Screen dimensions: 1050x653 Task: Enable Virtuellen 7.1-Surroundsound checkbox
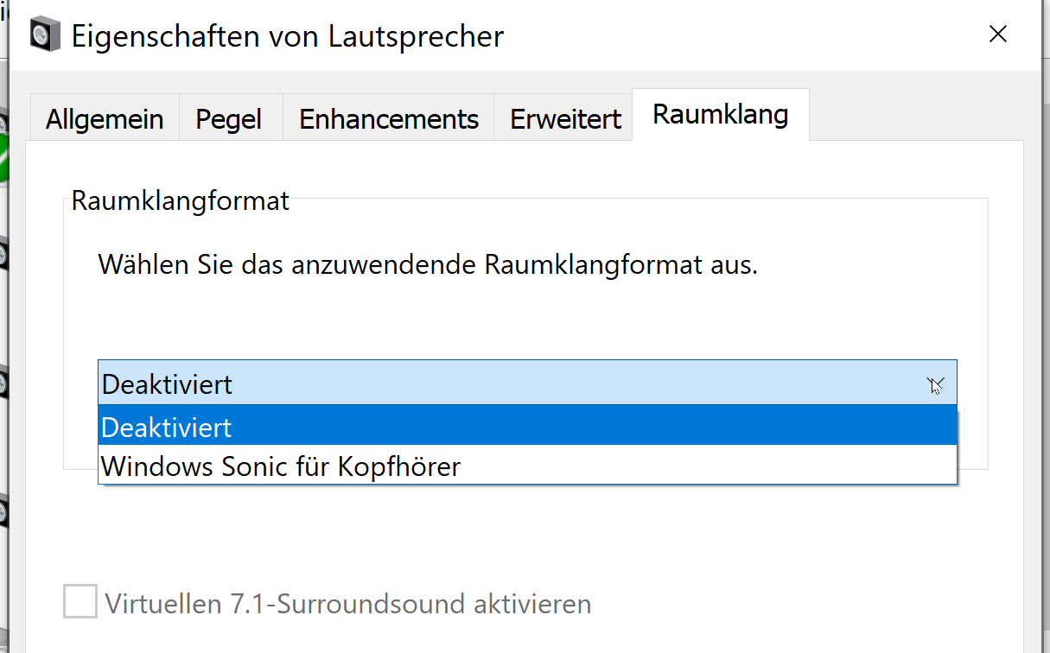pyautogui.click(x=80, y=601)
